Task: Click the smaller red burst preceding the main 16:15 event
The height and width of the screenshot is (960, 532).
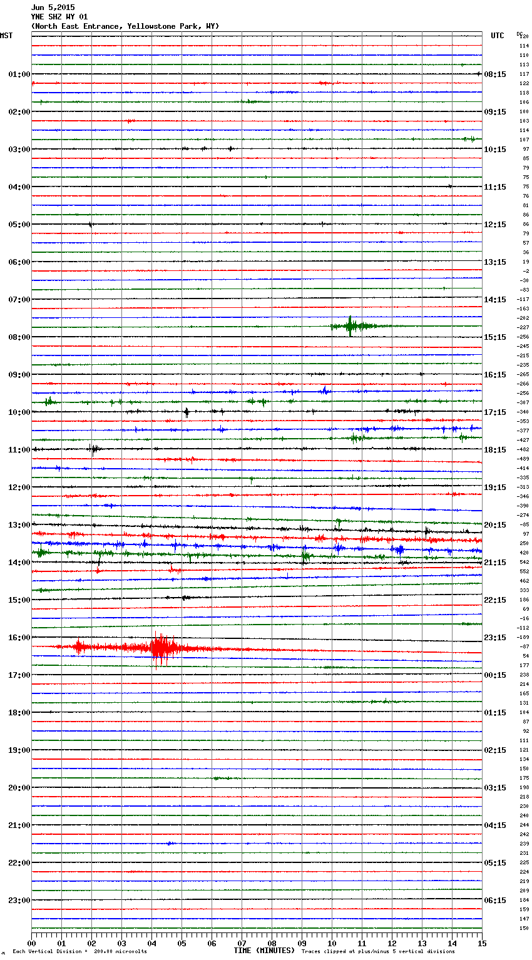Action: pyautogui.click(x=79, y=646)
